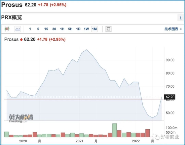Click the 70.00 axis label
This screenshot has width=185, height=145.
point(170,86)
